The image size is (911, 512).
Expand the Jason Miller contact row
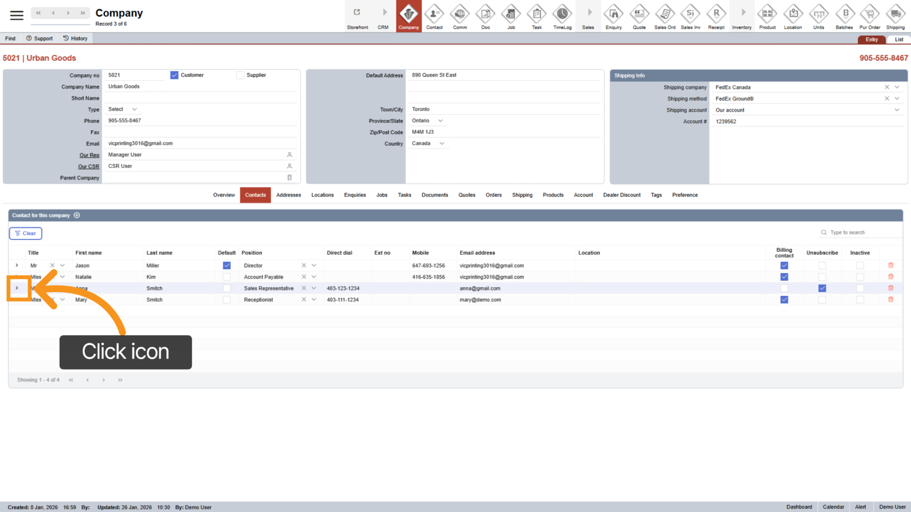pyautogui.click(x=17, y=265)
